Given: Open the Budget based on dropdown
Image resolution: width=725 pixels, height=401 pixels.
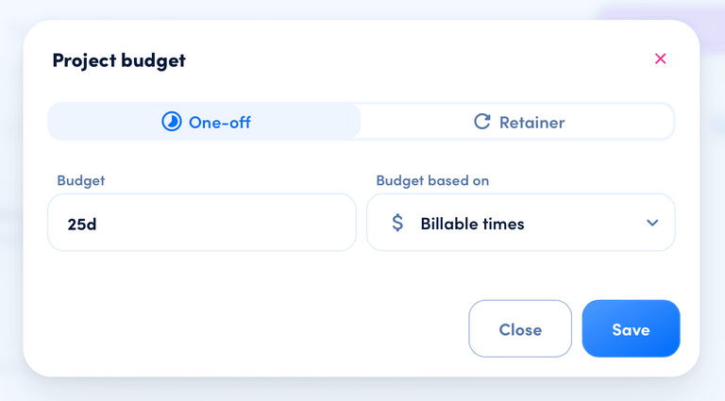Looking at the screenshot, I should point(521,223).
